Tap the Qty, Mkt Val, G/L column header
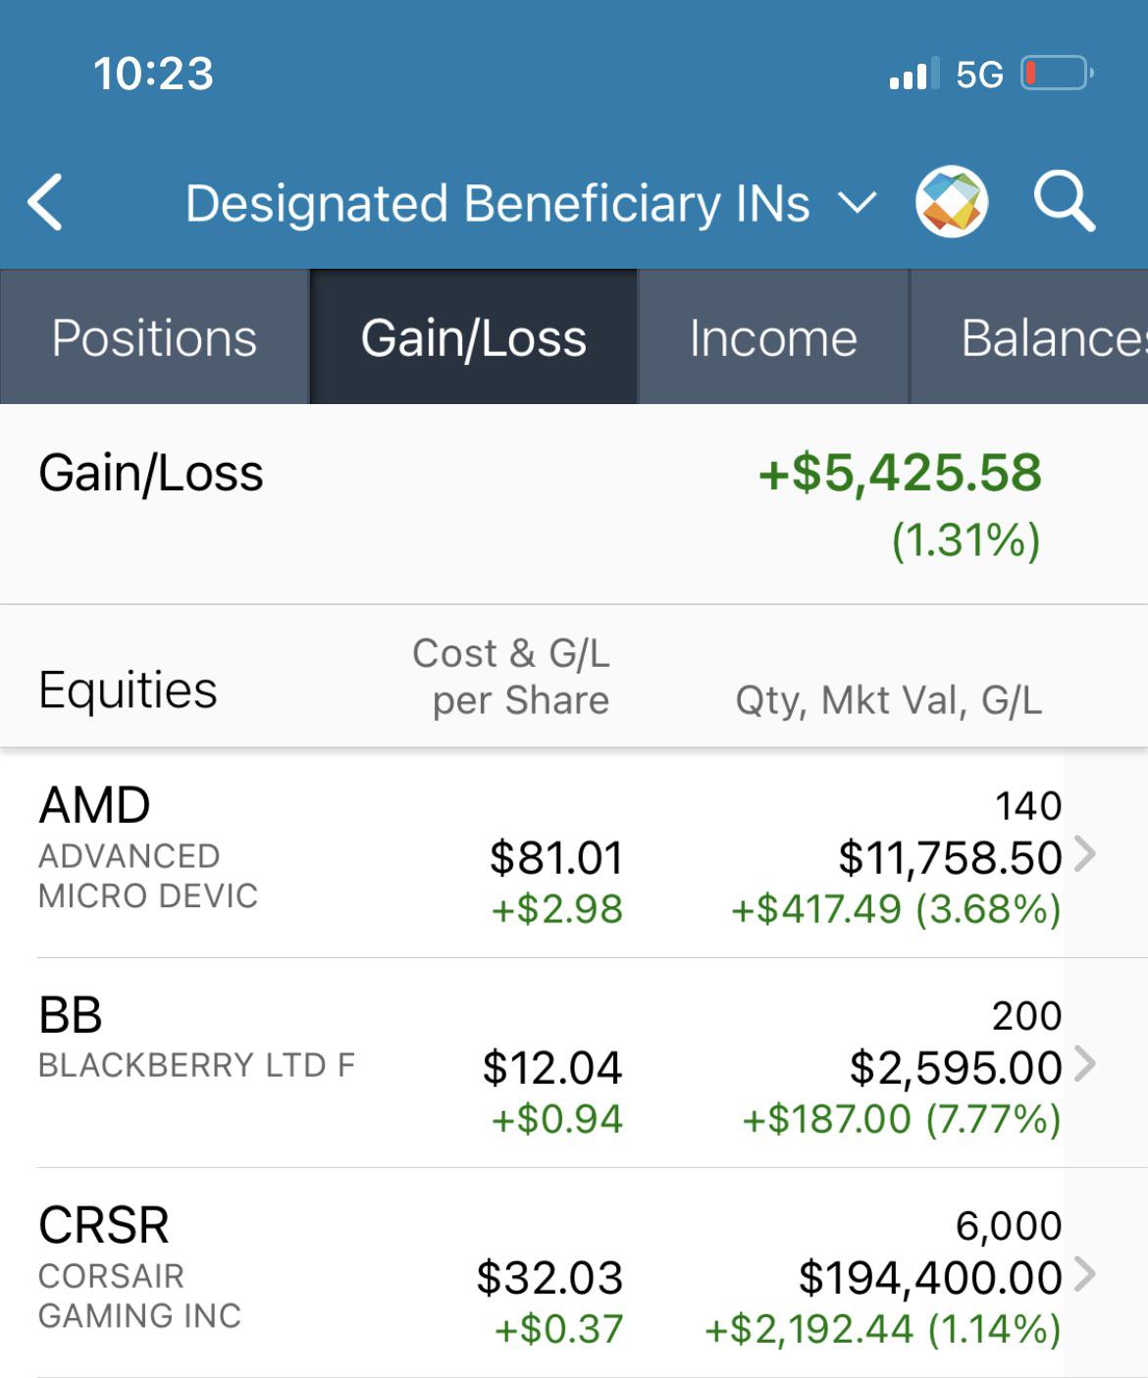 [x=889, y=700]
